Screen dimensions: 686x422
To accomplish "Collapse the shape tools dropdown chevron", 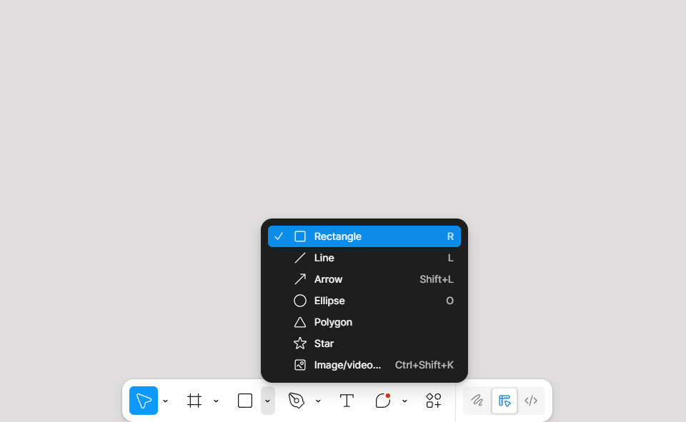I will pos(267,401).
